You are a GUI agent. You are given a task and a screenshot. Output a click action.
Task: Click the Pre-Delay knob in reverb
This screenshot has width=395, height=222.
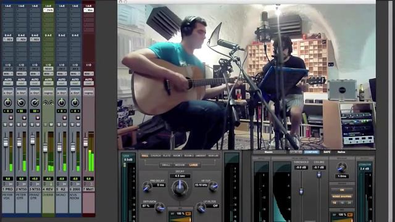click(147, 187)
